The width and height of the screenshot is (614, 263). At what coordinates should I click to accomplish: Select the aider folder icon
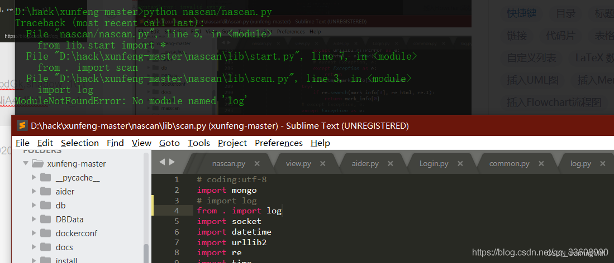coord(46,192)
